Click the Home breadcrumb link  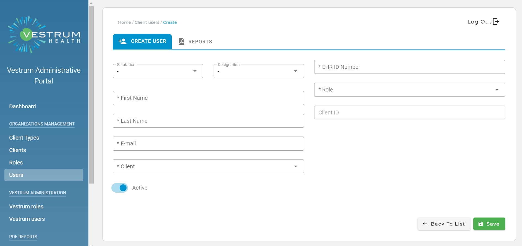[124, 22]
